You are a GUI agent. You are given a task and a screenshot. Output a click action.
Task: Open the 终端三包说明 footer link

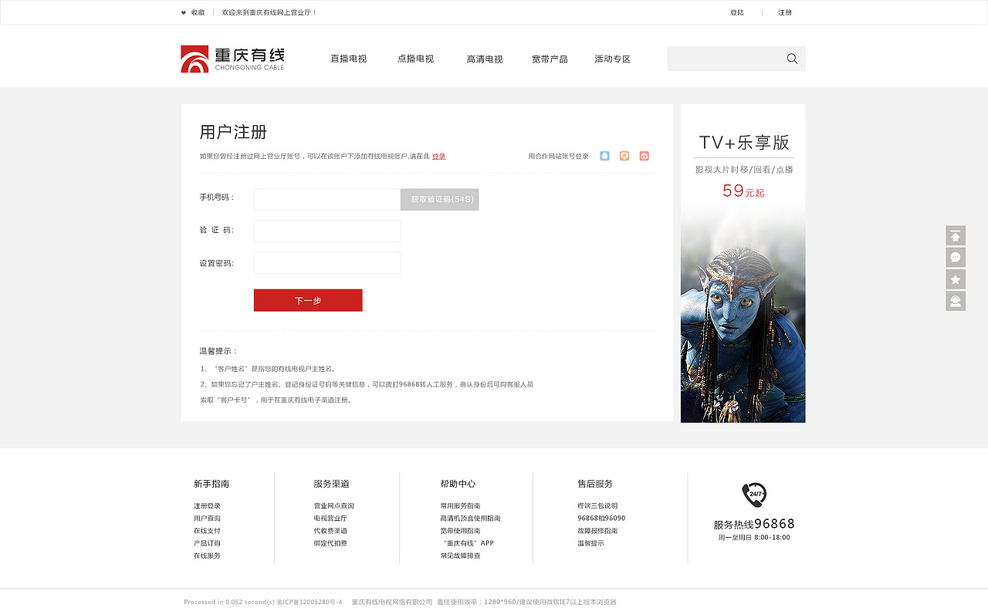(x=597, y=506)
